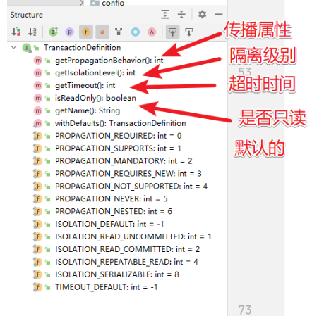Click Collapse All icon in Structure header
Image resolution: width=312 pixels, height=316 pixels.
[181, 14]
